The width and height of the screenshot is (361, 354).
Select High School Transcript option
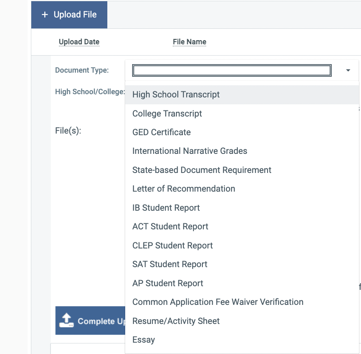click(176, 95)
